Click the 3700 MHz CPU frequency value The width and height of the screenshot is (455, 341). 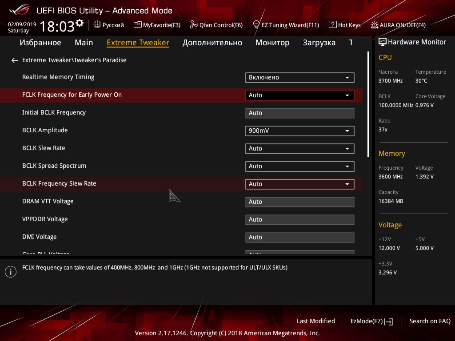click(x=391, y=81)
